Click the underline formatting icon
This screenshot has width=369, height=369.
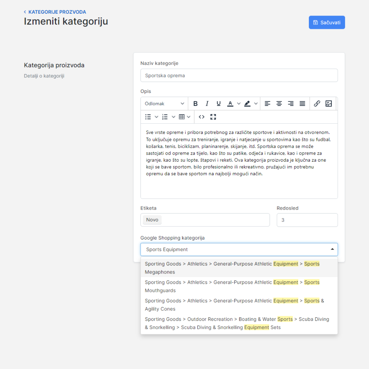tap(218, 104)
